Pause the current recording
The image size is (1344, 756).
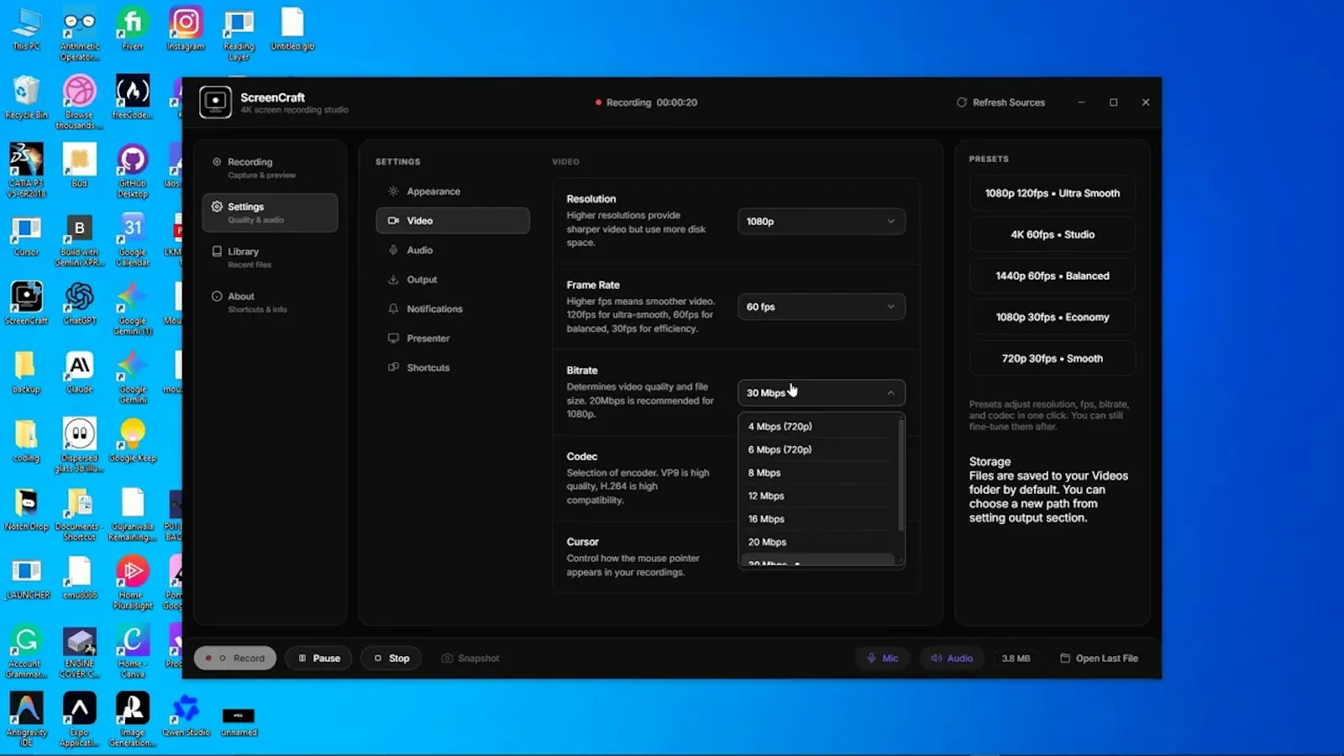click(319, 659)
